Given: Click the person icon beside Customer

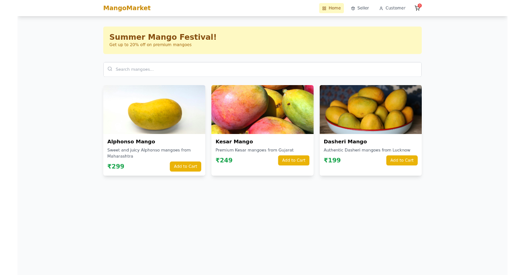Looking at the screenshot, I should click(x=381, y=8).
